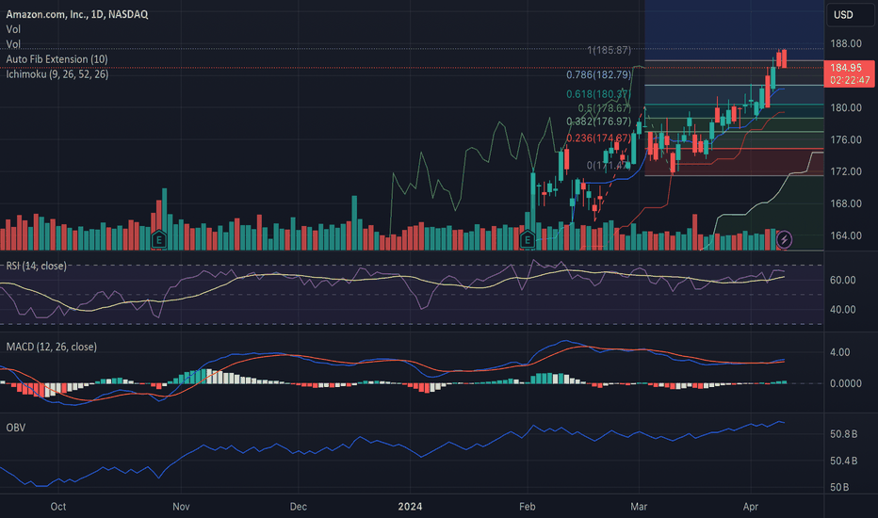Image resolution: width=878 pixels, height=518 pixels.
Task: Click the 180.00 price axis label
Action: pyautogui.click(x=846, y=107)
